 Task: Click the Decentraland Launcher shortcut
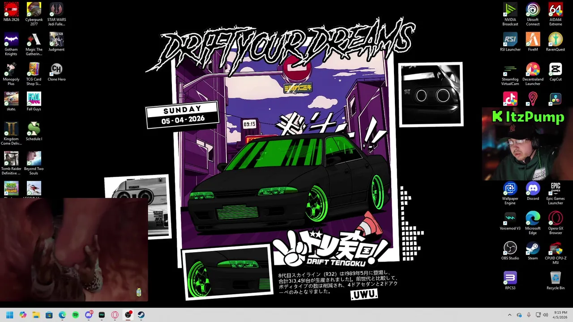click(533, 74)
